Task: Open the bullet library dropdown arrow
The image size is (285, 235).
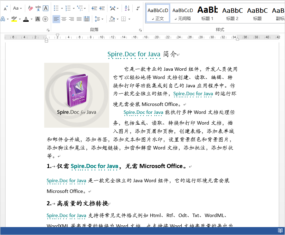Action: point(62,8)
